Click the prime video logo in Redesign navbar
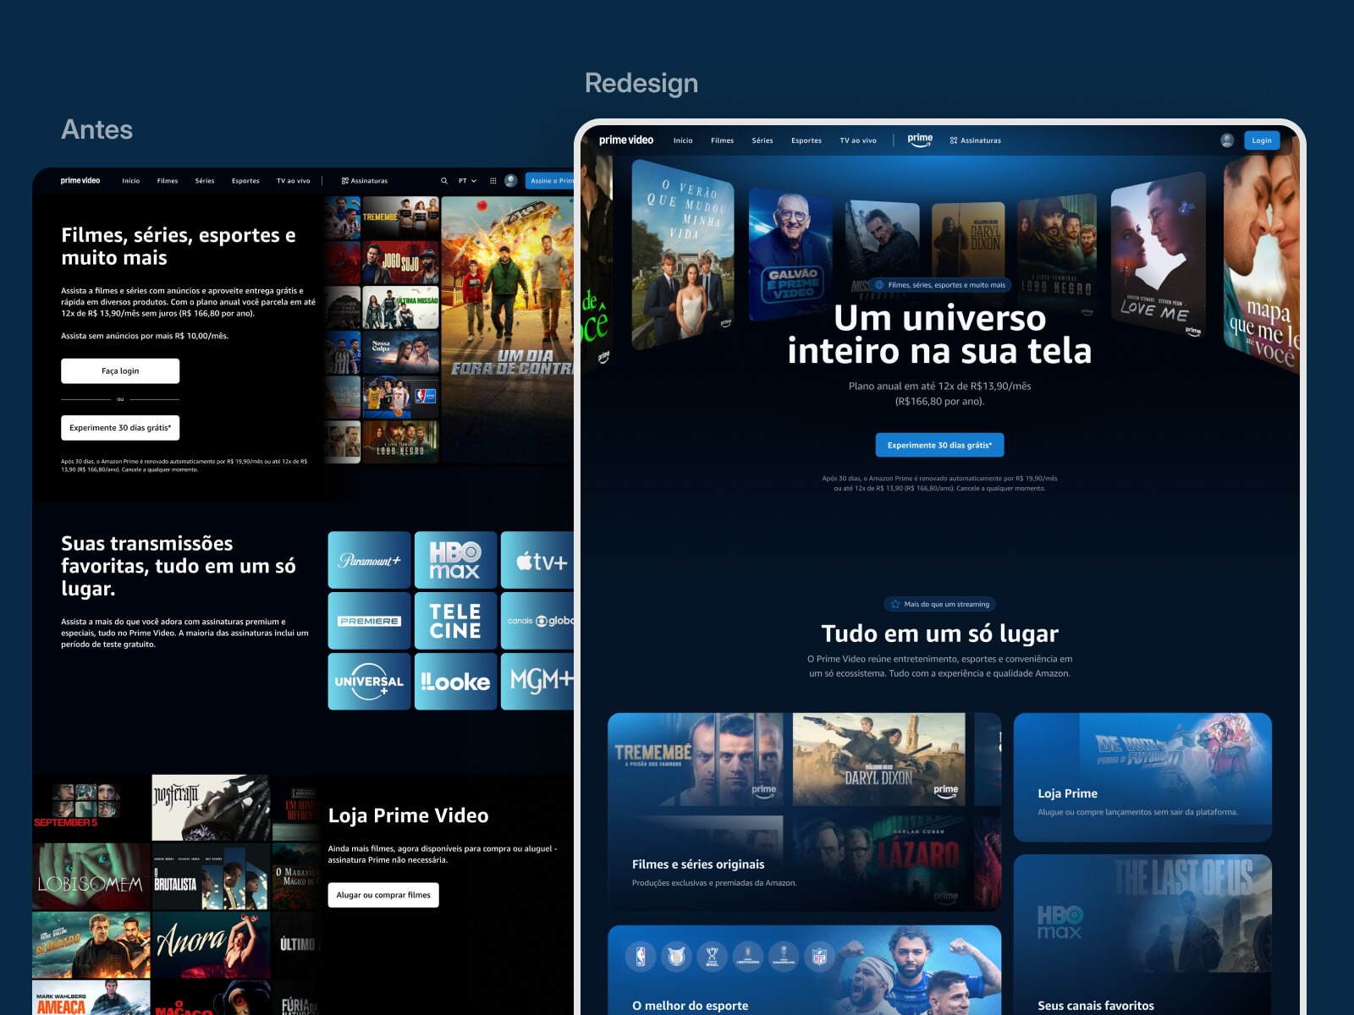This screenshot has width=1354, height=1015. [x=626, y=140]
